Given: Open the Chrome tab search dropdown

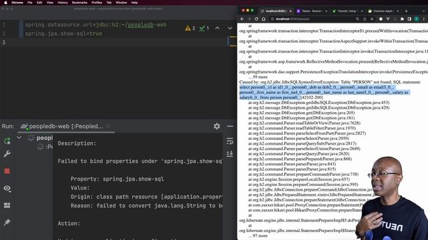Looking at the screenshot, I should coord(423,11).
